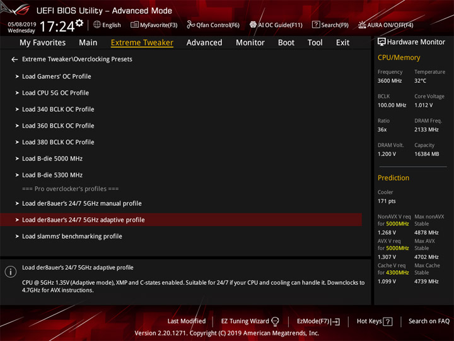Open the Search(F9) question mark icon
The image size is (454, 341).
click(x=316, y=25)
